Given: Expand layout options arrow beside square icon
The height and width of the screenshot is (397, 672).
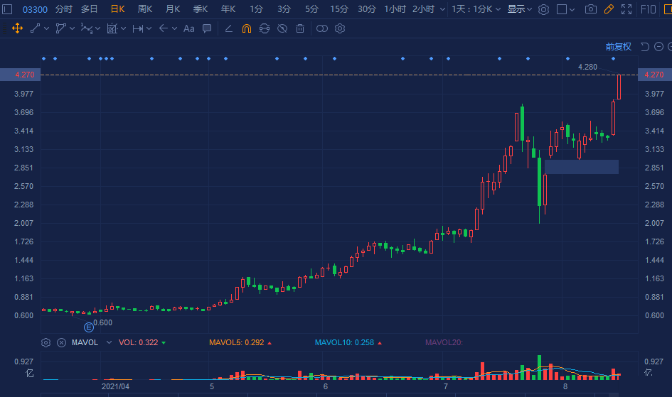Looking at the screenshot, I should click(x=572, y=9).
